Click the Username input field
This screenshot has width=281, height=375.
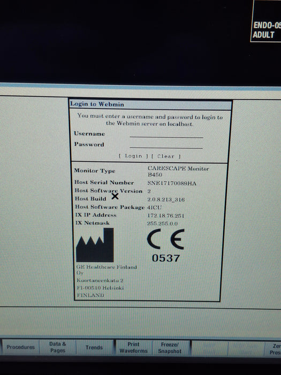tap(166, 134)
